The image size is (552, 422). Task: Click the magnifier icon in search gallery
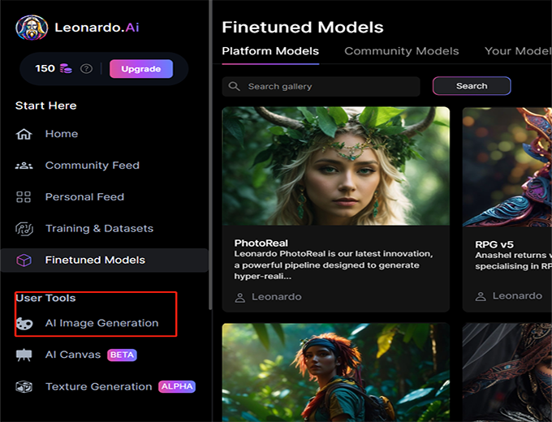235,87
